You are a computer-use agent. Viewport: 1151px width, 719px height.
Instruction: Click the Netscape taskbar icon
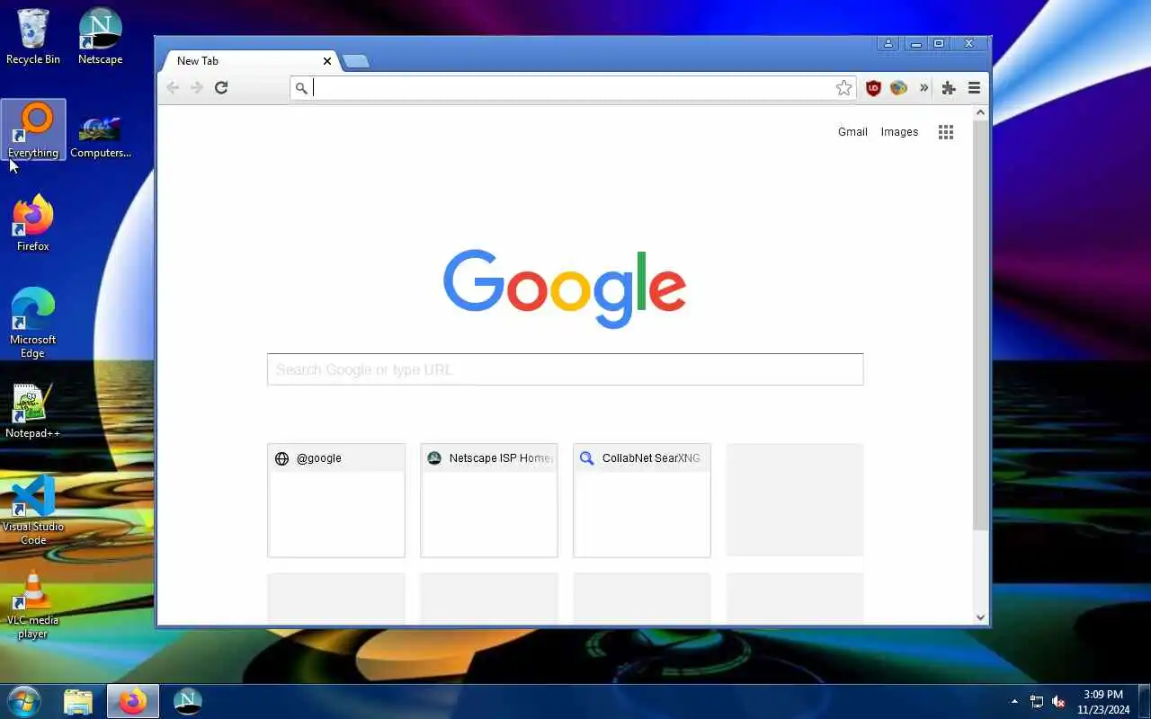pyautogui.click(x=187, y=701)
